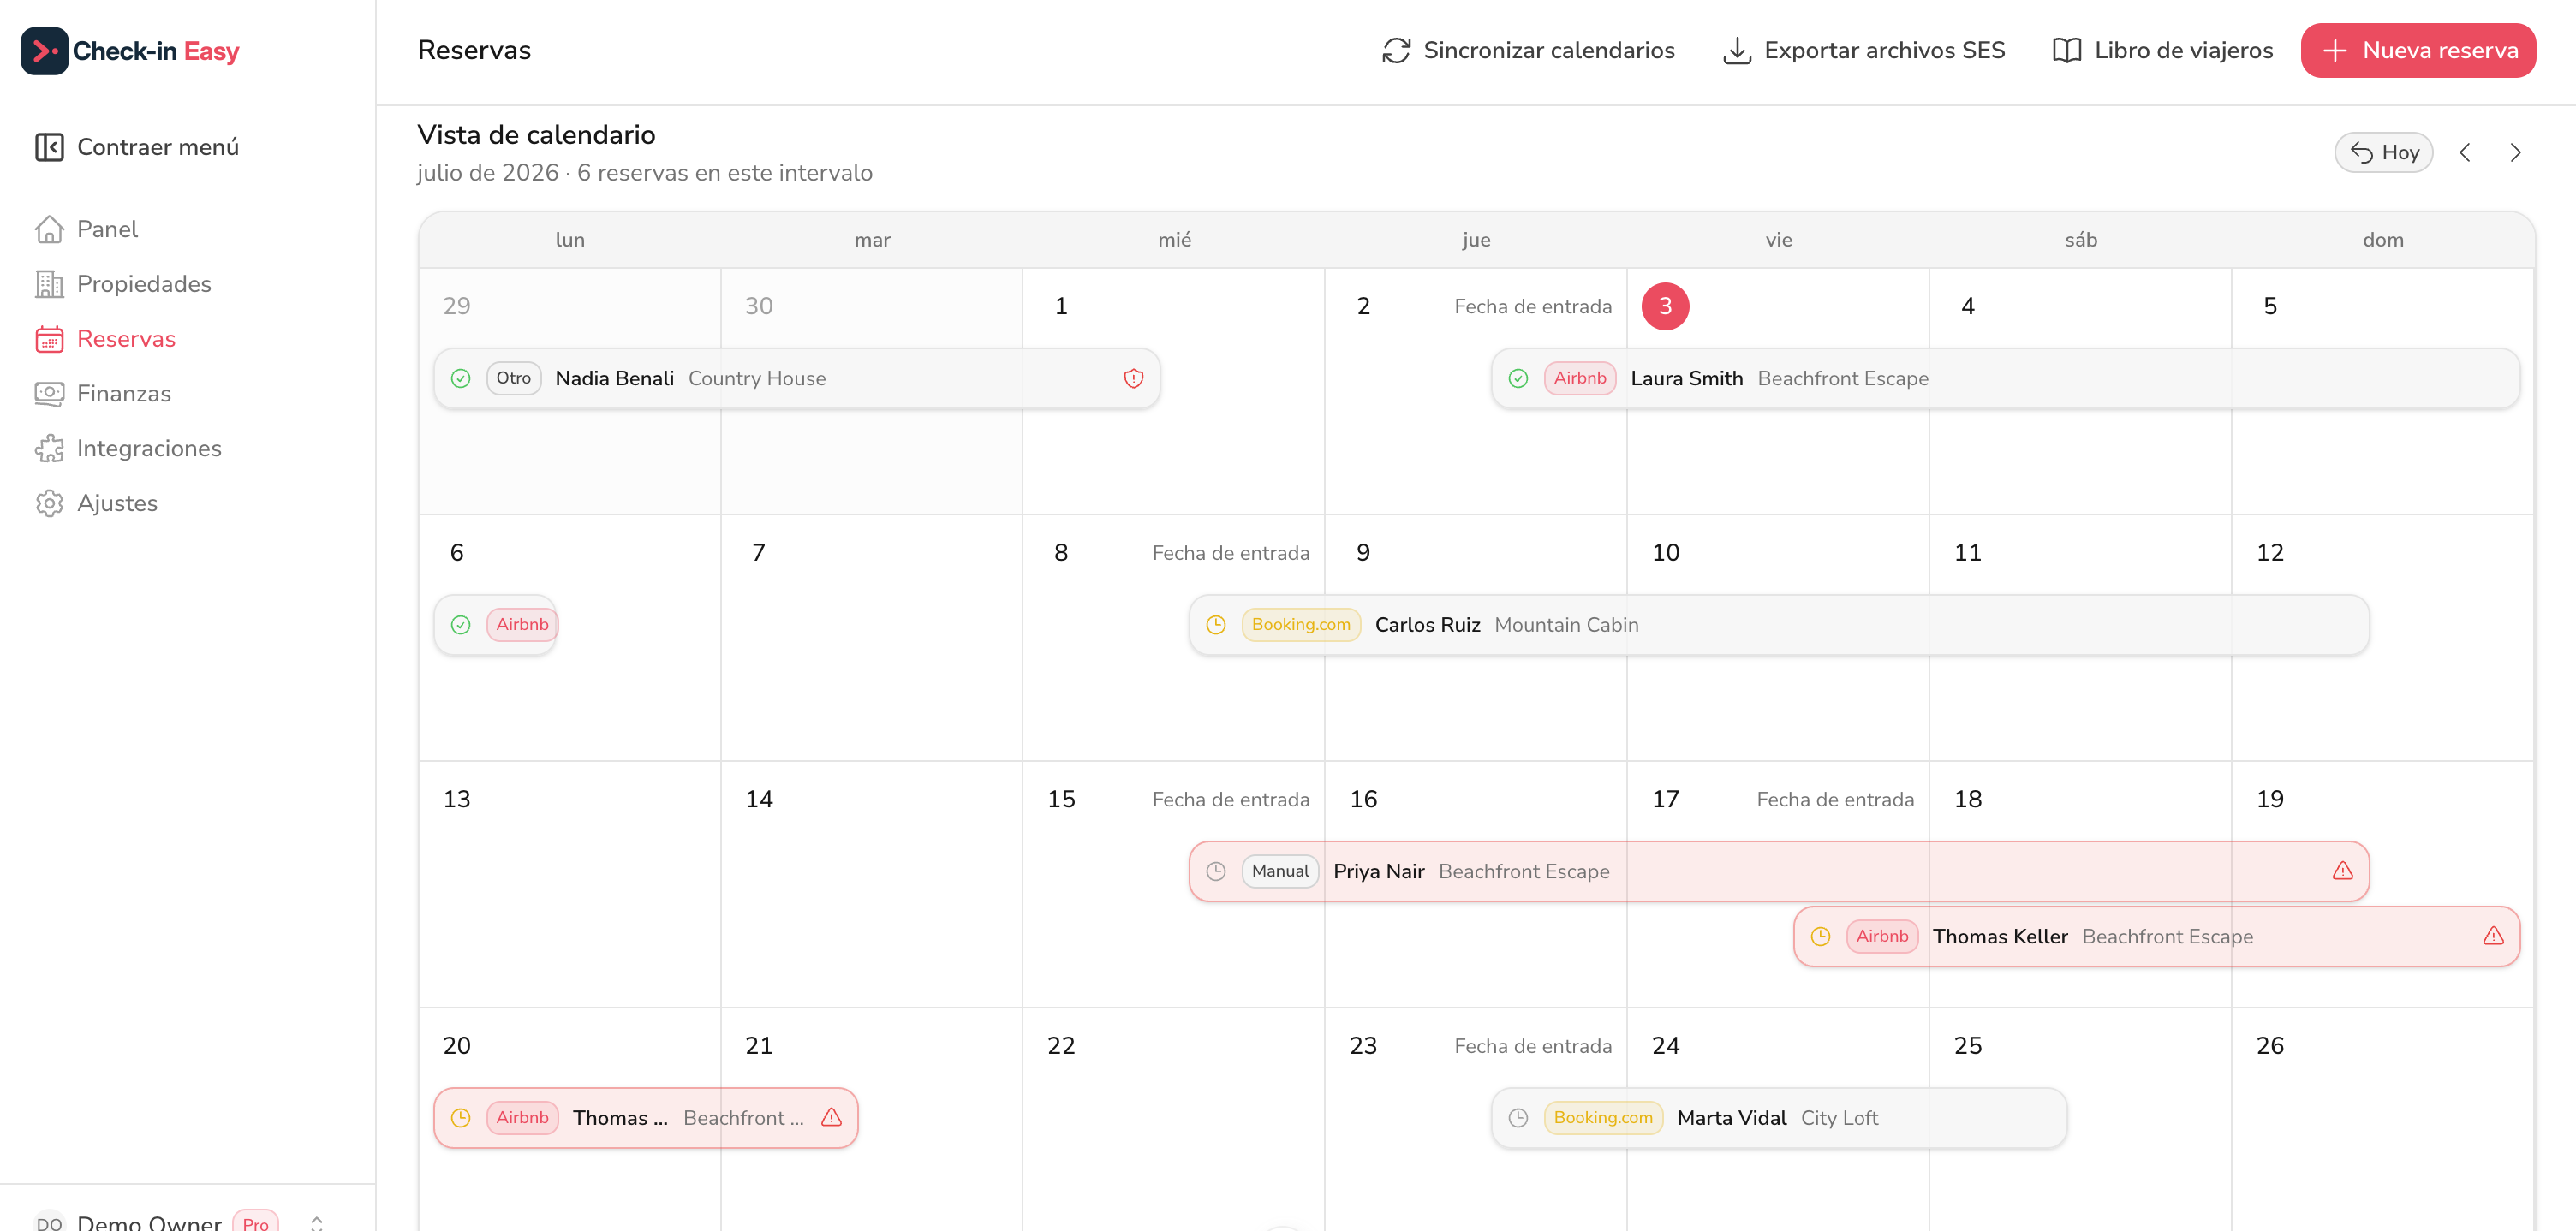Click the warning triangle on Priya Nair
Image resolution: width=2576 pixels, height=1231 pixels.
click(x=2342, y=871)
